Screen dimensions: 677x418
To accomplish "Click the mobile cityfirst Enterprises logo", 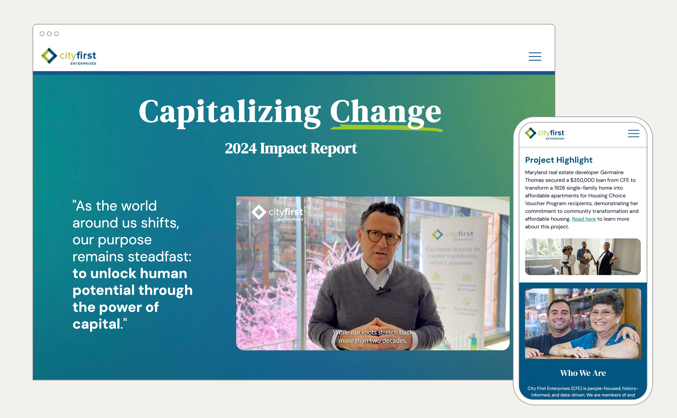I will (545, 134).
